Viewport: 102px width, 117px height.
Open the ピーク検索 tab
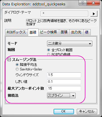(49, 32)
